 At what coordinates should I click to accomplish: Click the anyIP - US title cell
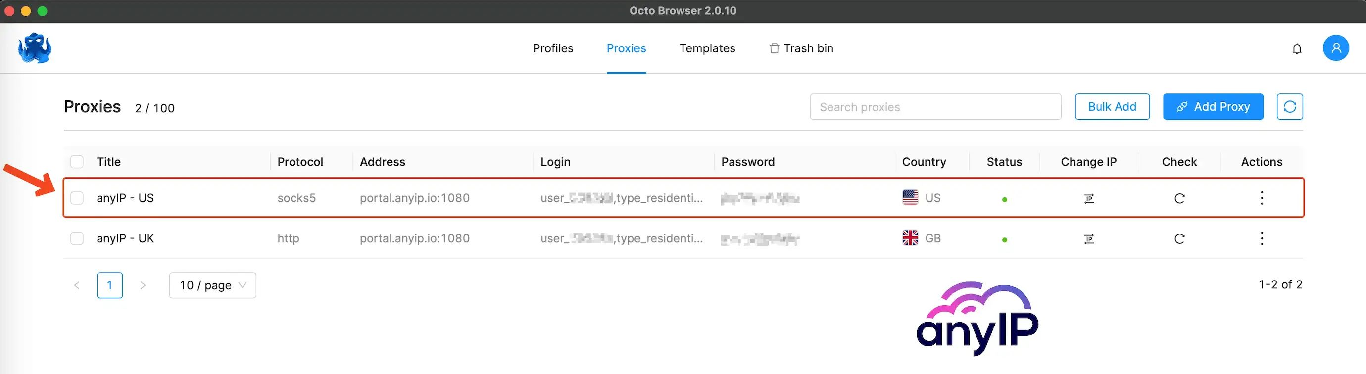tap(125, 198)
